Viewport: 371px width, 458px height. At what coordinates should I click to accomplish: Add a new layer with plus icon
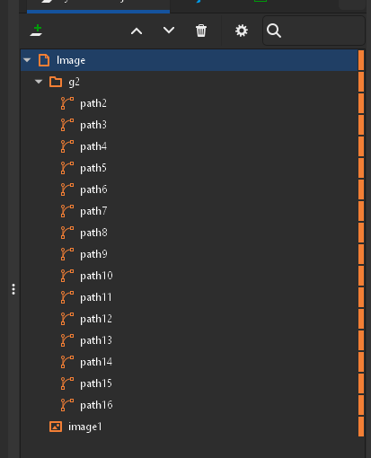coord(37,31)
